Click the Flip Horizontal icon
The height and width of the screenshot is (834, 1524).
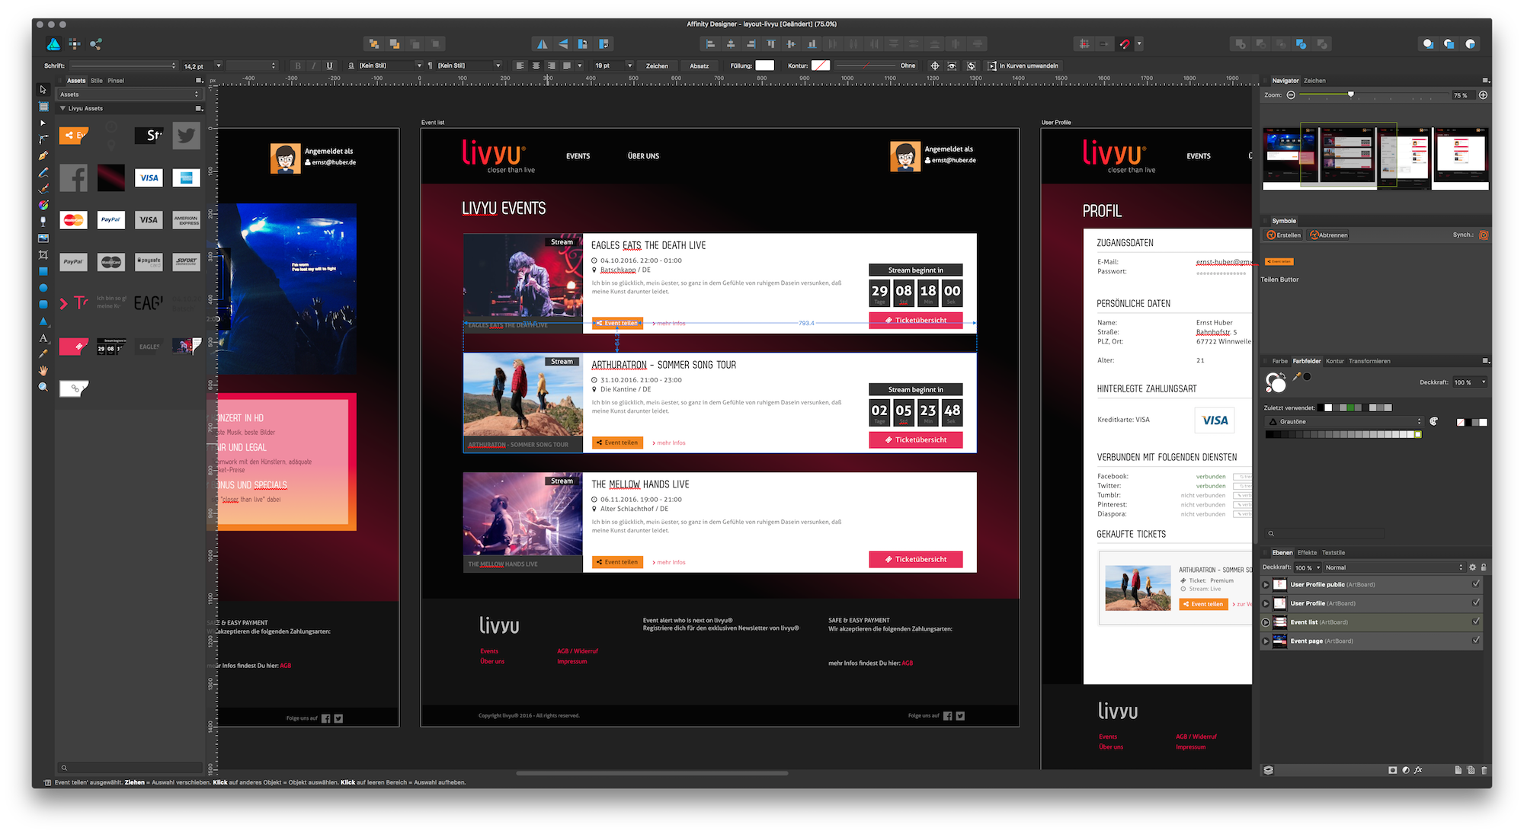click(x=542, y=44)
